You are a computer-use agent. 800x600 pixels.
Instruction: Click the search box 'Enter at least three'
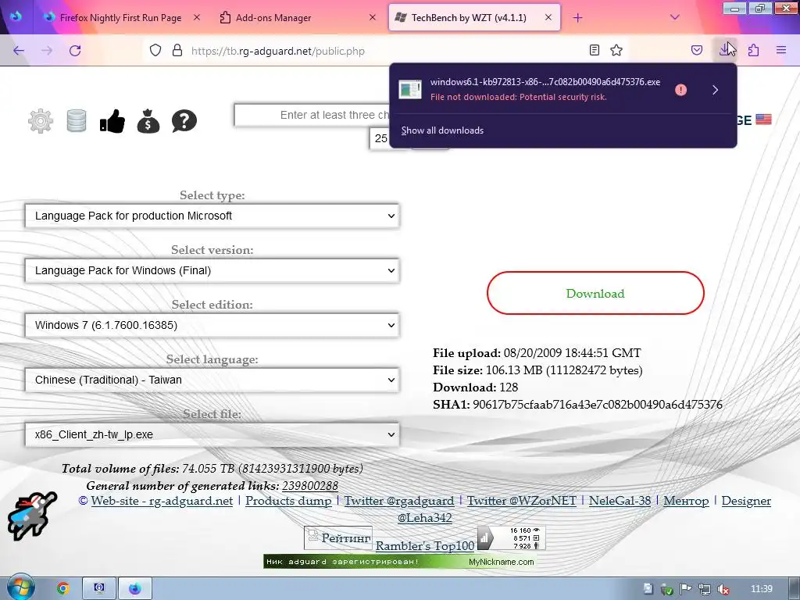pos(312,115)
